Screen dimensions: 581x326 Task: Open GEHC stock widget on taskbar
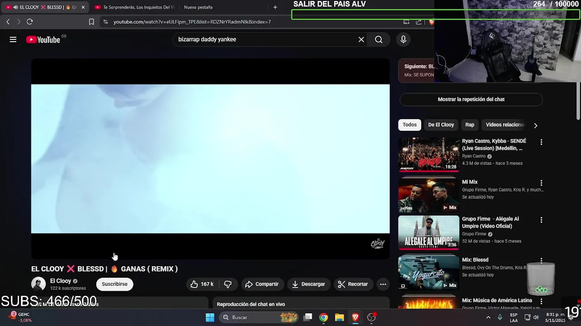tap(20, 317)
